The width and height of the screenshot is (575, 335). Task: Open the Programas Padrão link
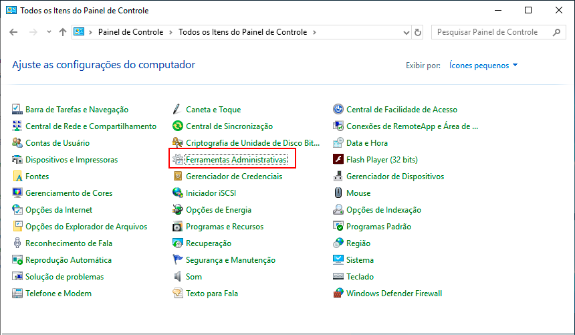379,227
